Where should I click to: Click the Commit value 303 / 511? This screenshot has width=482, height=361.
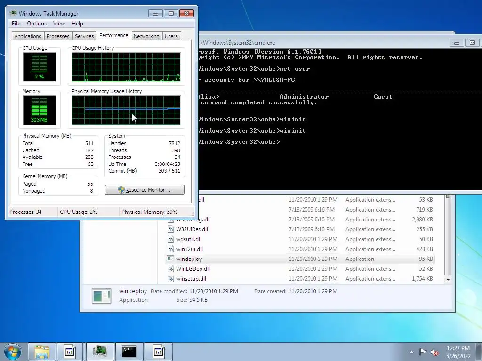click(x=169, y=171)
